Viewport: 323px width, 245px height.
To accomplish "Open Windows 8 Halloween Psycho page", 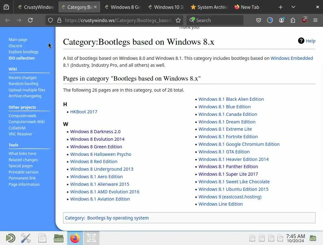I will pyautogui.click(x=101, y=154).
